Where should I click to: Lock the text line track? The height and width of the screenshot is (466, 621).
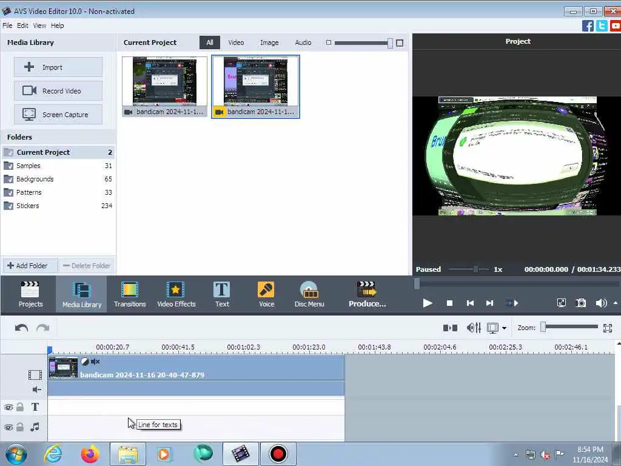[20, 407]
